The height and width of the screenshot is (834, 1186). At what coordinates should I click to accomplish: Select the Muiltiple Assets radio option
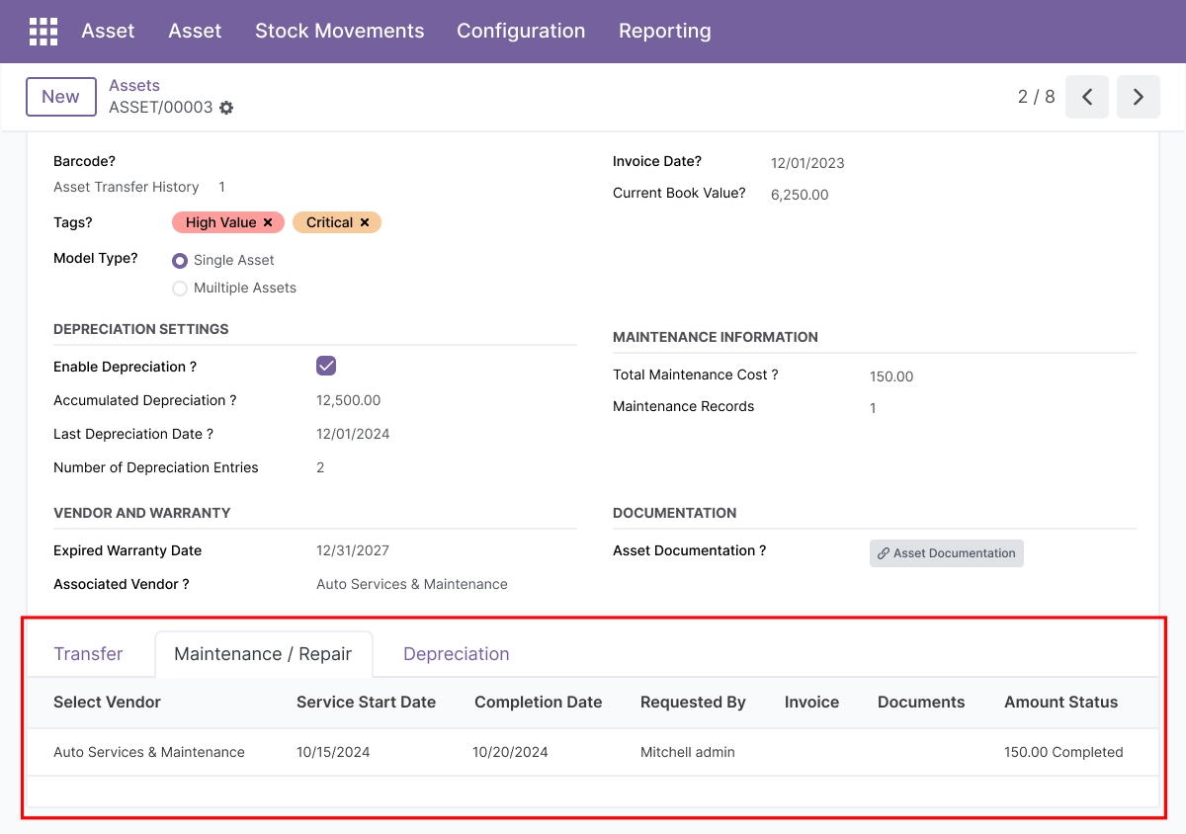180,289
